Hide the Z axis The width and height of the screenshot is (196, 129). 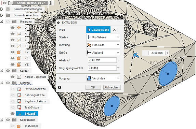click(x=13, y=46)
